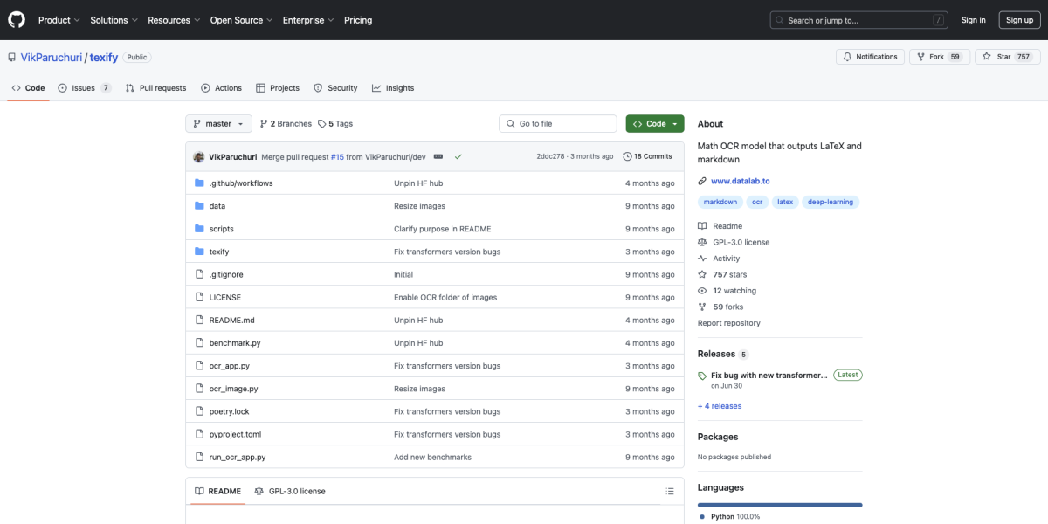The width and height of the screenshot is (1048, 524).
Task: Click the Go to file field
Action: (558, 124)
